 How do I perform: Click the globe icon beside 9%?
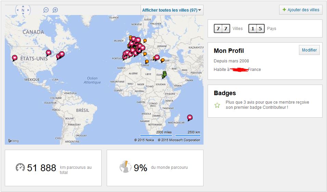point(126,167)
